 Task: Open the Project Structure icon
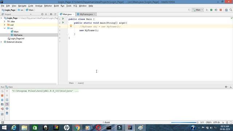click(226, 10)
